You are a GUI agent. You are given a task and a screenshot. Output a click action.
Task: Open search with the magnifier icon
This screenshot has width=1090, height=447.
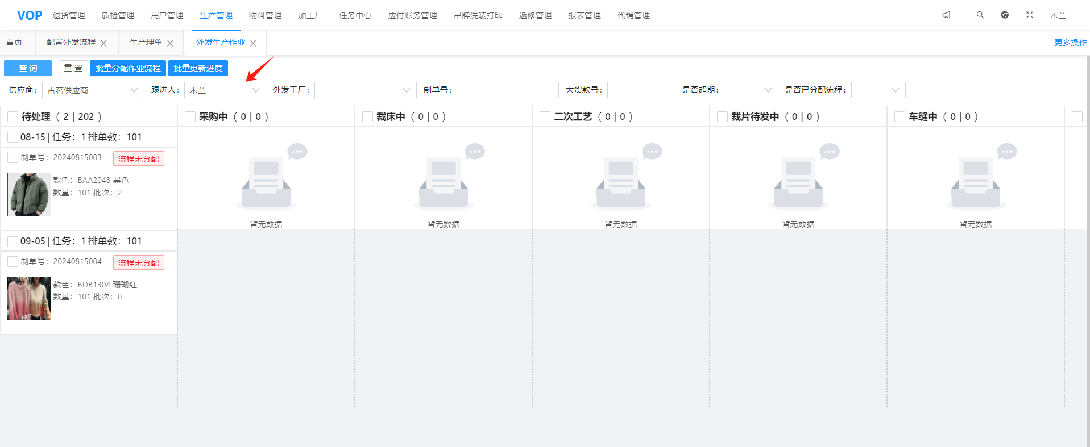(x=980, y=15)
